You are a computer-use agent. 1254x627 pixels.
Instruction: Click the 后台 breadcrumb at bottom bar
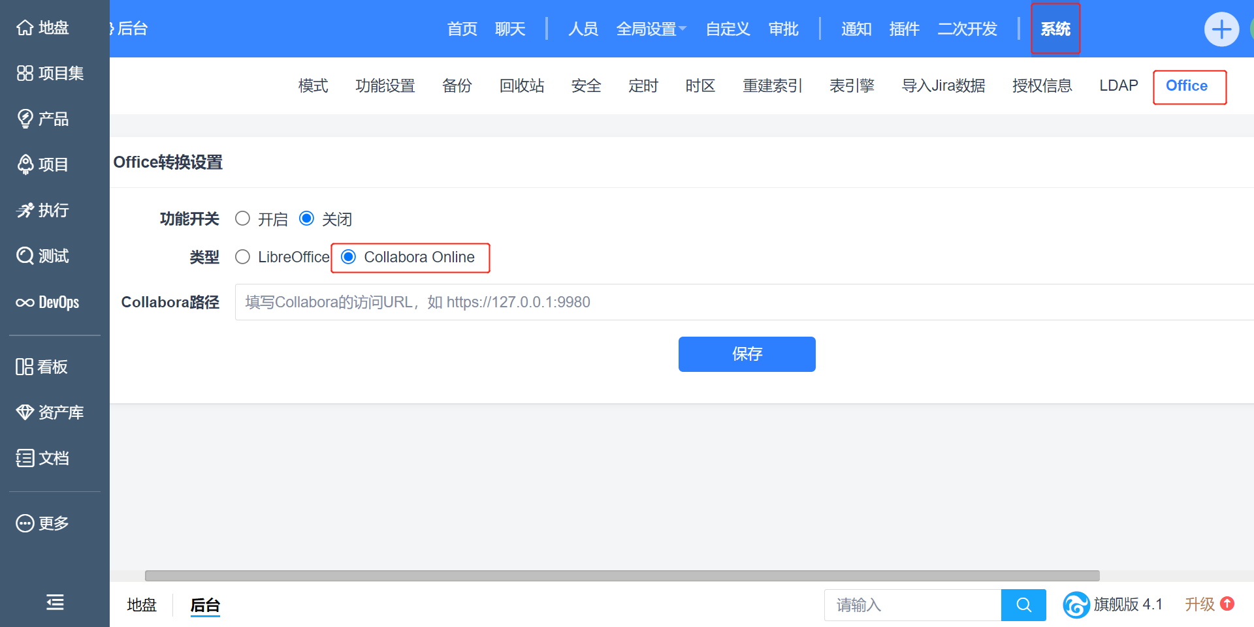tap(205, 605)
